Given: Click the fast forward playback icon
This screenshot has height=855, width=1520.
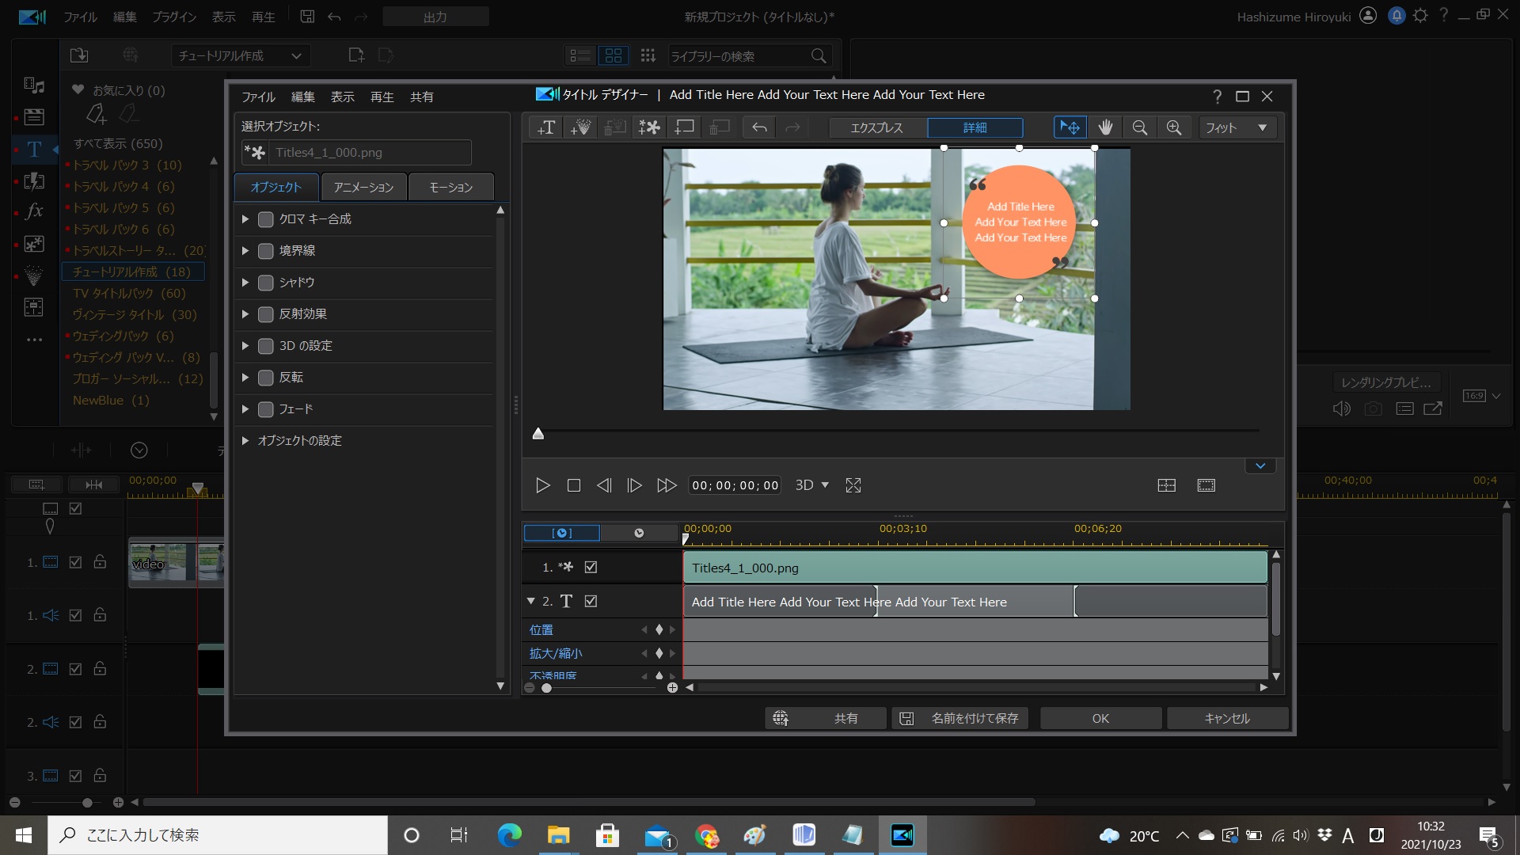Looking at the screenshot, I should pos(667,485).
